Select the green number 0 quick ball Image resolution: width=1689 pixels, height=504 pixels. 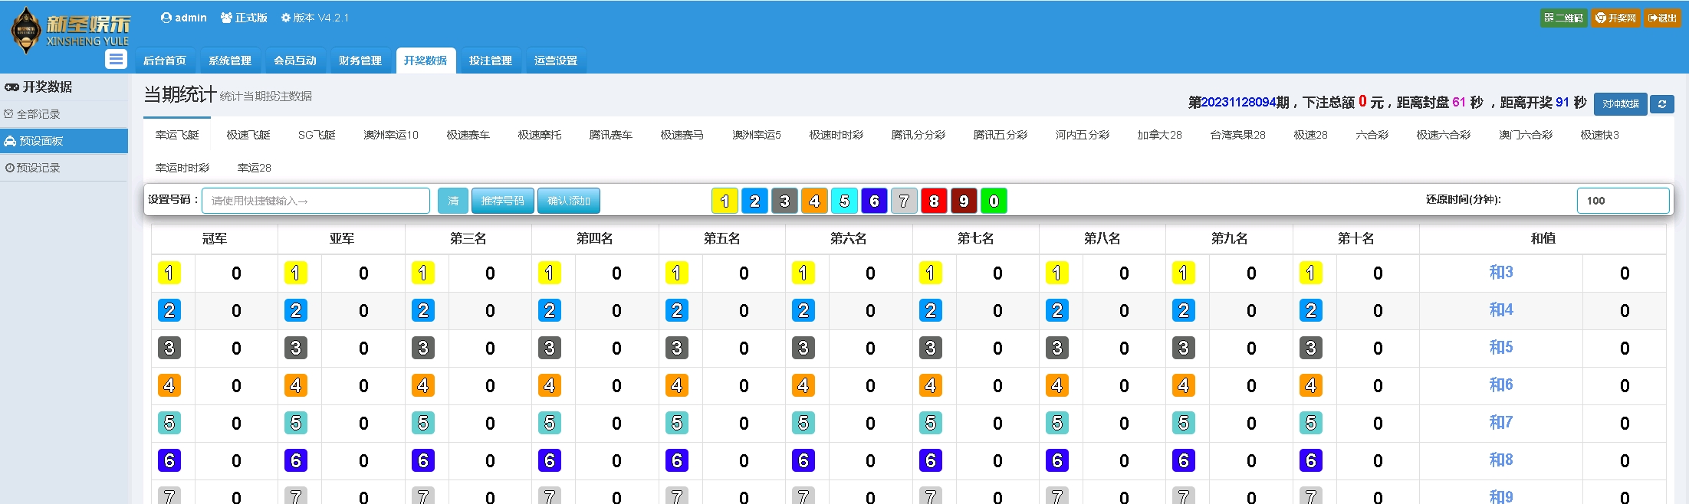[994, 201]
